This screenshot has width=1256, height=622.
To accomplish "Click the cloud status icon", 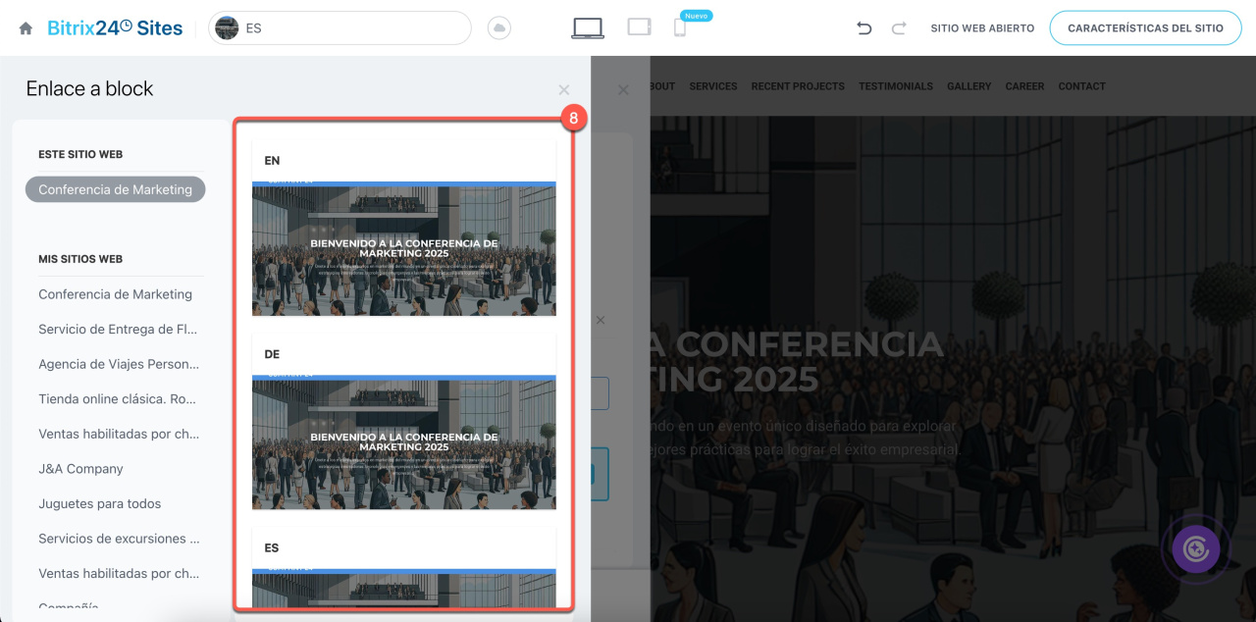I will coord(499,28).
